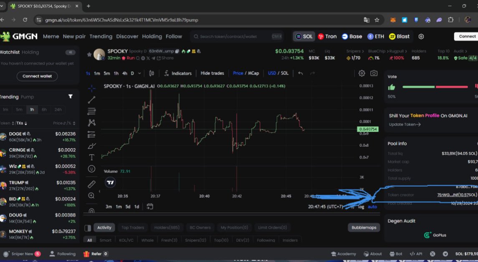Toggle log scale on chart

pyautogui.click(x=361, y=207)
